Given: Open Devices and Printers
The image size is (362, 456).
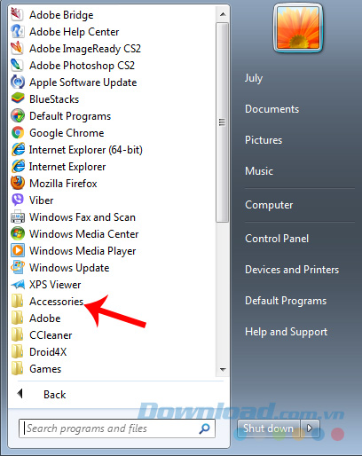Looking at the screenshot, I should click(292, 270).
